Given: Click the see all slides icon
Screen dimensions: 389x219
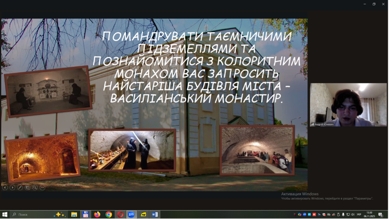Looking at the screenshot, I should [27, 187].
